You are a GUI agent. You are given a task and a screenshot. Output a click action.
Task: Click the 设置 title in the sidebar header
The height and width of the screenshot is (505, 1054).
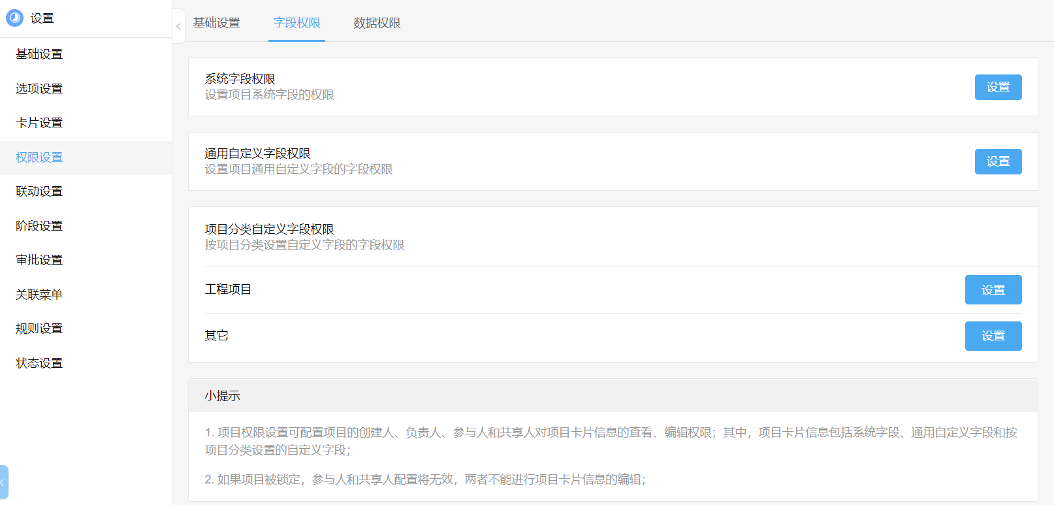tap(42, 18)
